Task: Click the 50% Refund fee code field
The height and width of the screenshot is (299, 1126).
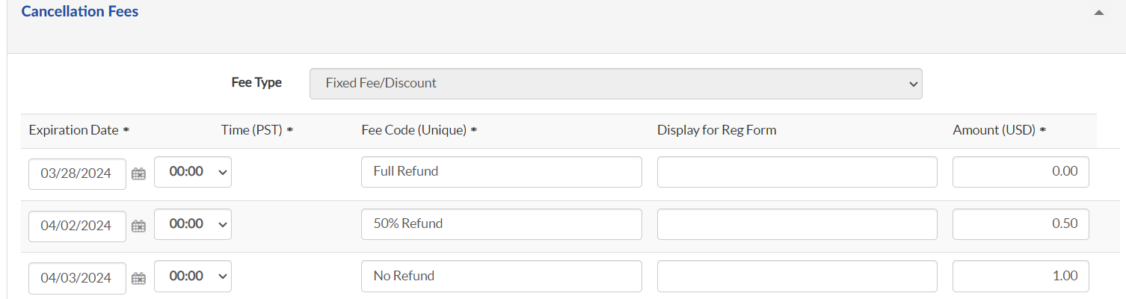Action: click(501, 224)
